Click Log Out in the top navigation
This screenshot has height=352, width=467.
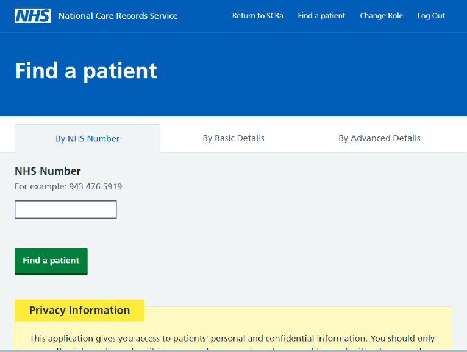pyautogui.click(x=431, y=16)
